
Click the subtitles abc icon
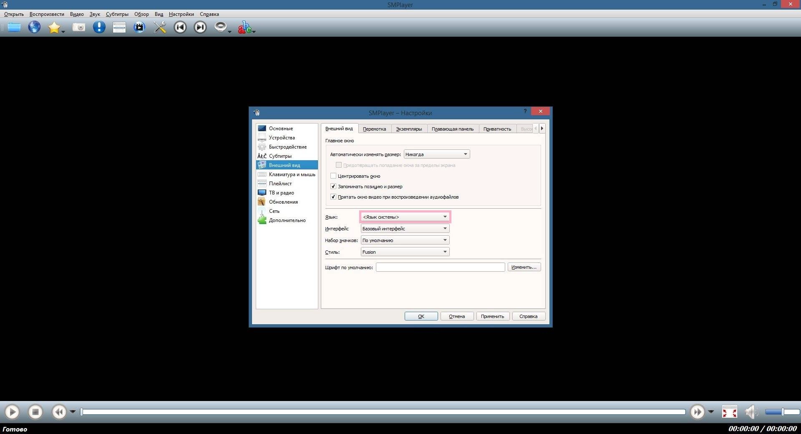point(244,28)
